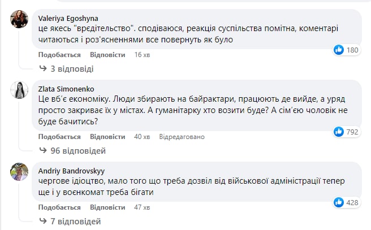Click the 16 хв timestamp
Image resolution: width=371 pixels, height=230 pixels.
[141, 55]
